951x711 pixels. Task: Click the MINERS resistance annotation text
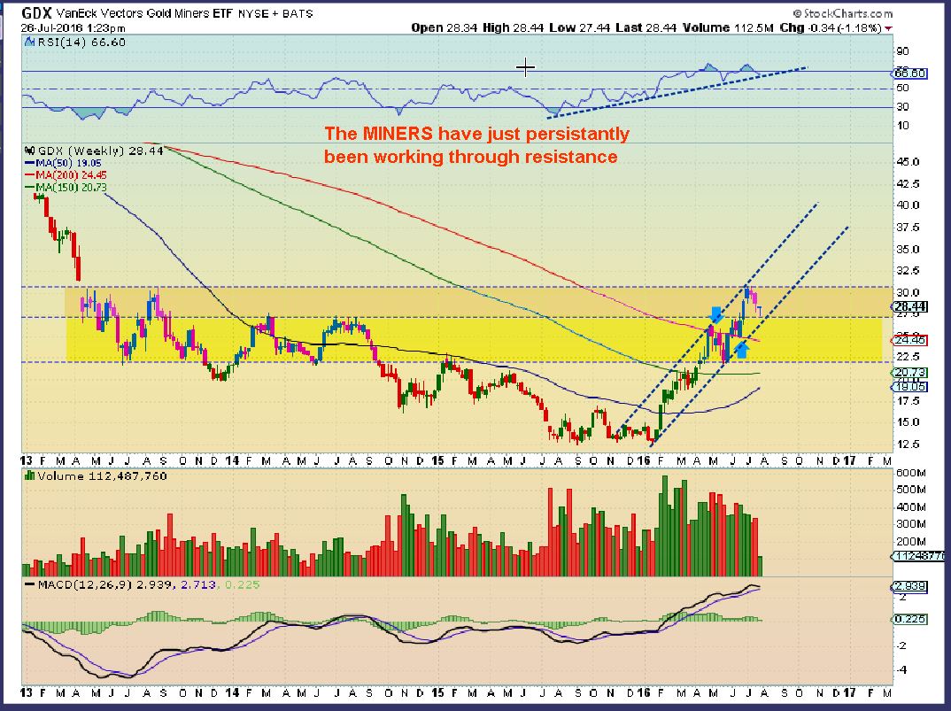pyautogui.click(x=476, y=145)
